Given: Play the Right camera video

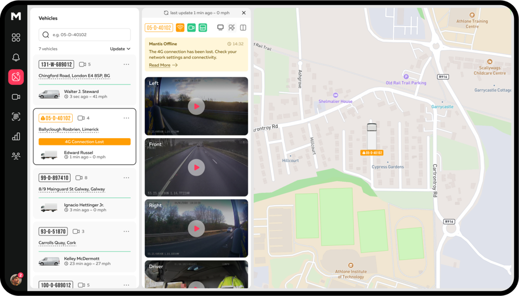Looking at the screenshot, I should (x=196, y=228).
